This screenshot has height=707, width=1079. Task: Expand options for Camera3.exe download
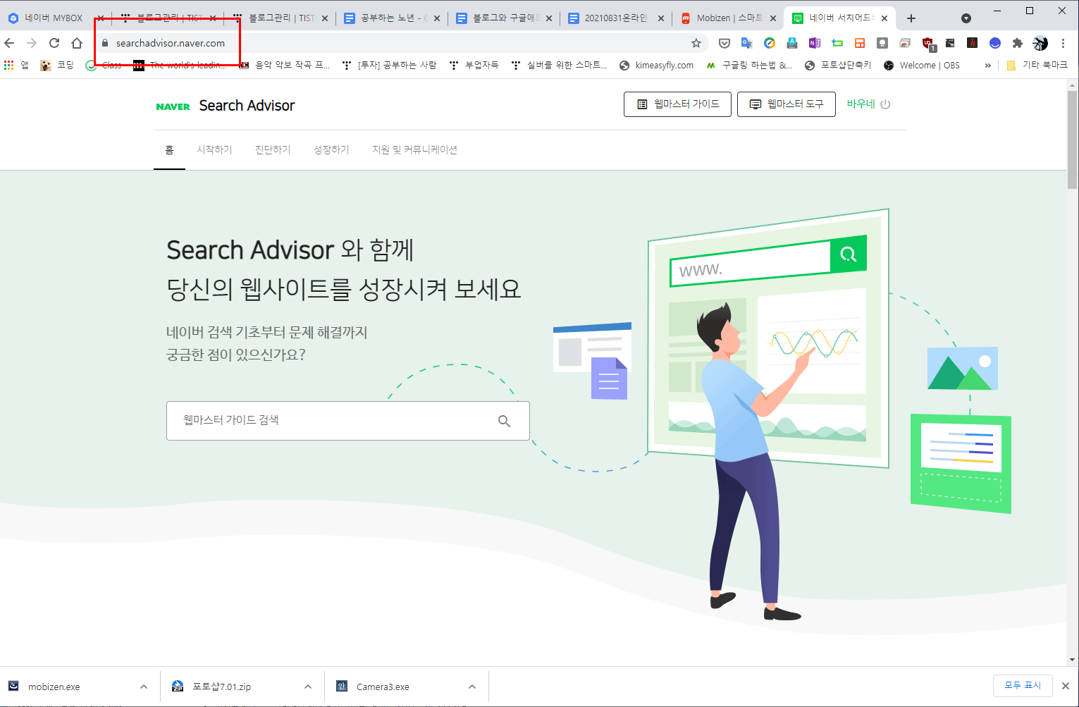(x=472, y=687)
